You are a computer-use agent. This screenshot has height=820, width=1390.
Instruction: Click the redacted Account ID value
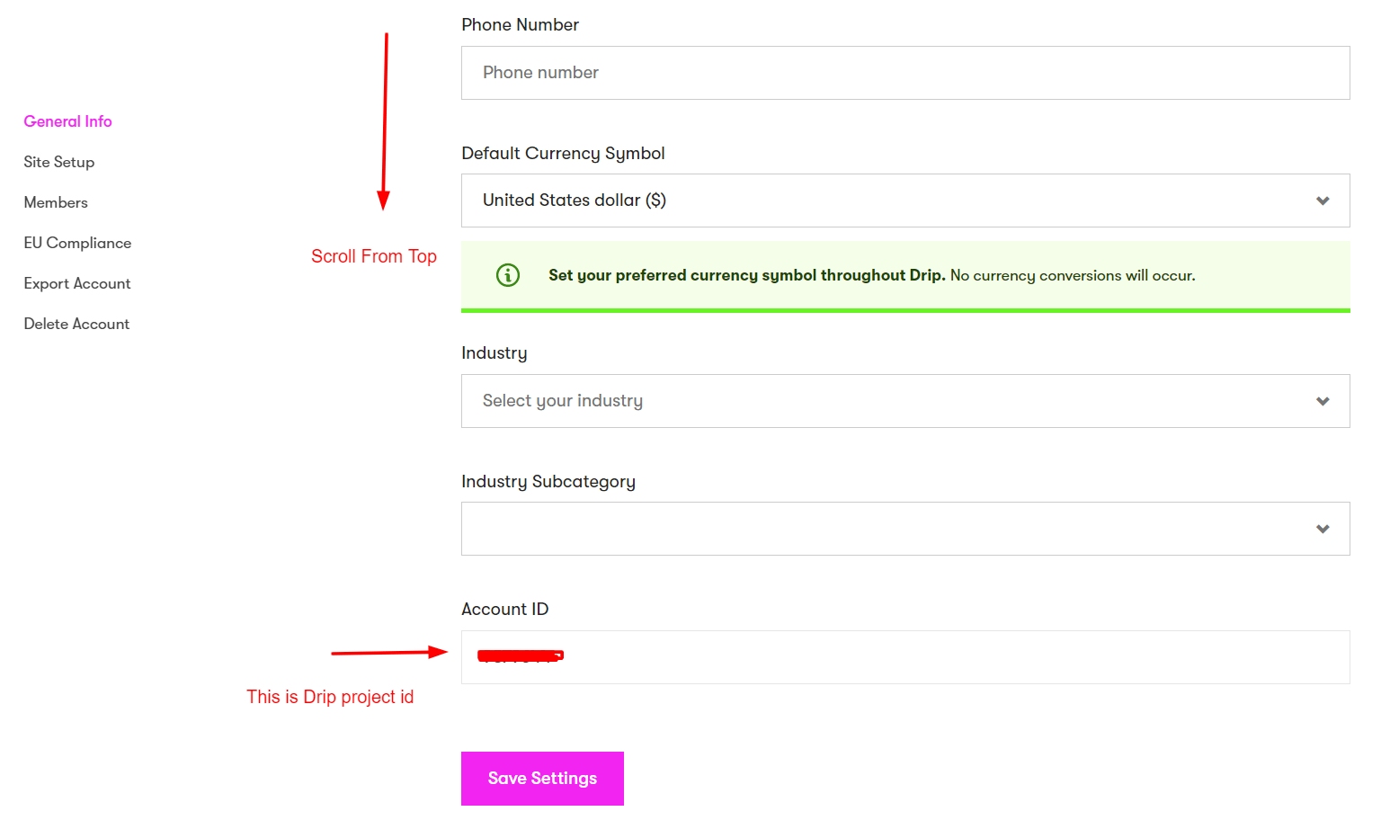click(521, 656)
